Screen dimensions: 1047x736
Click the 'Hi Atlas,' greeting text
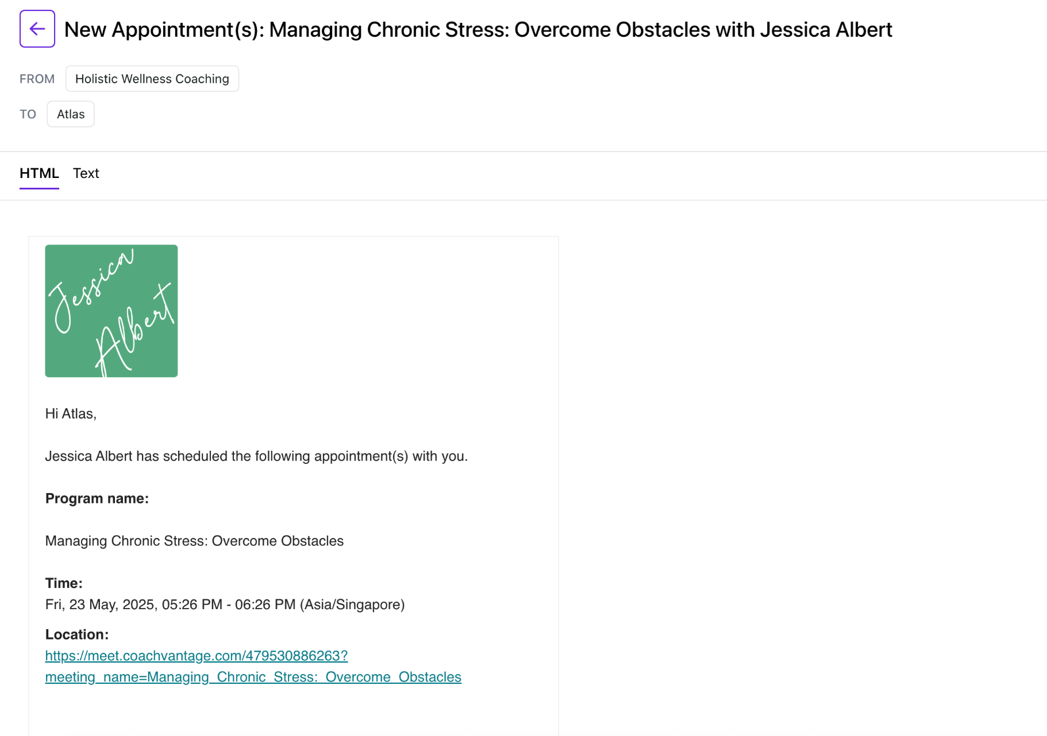click(71, 414)
